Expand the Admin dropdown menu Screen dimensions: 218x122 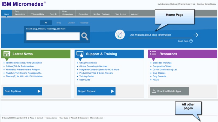(x=135, y=14)
